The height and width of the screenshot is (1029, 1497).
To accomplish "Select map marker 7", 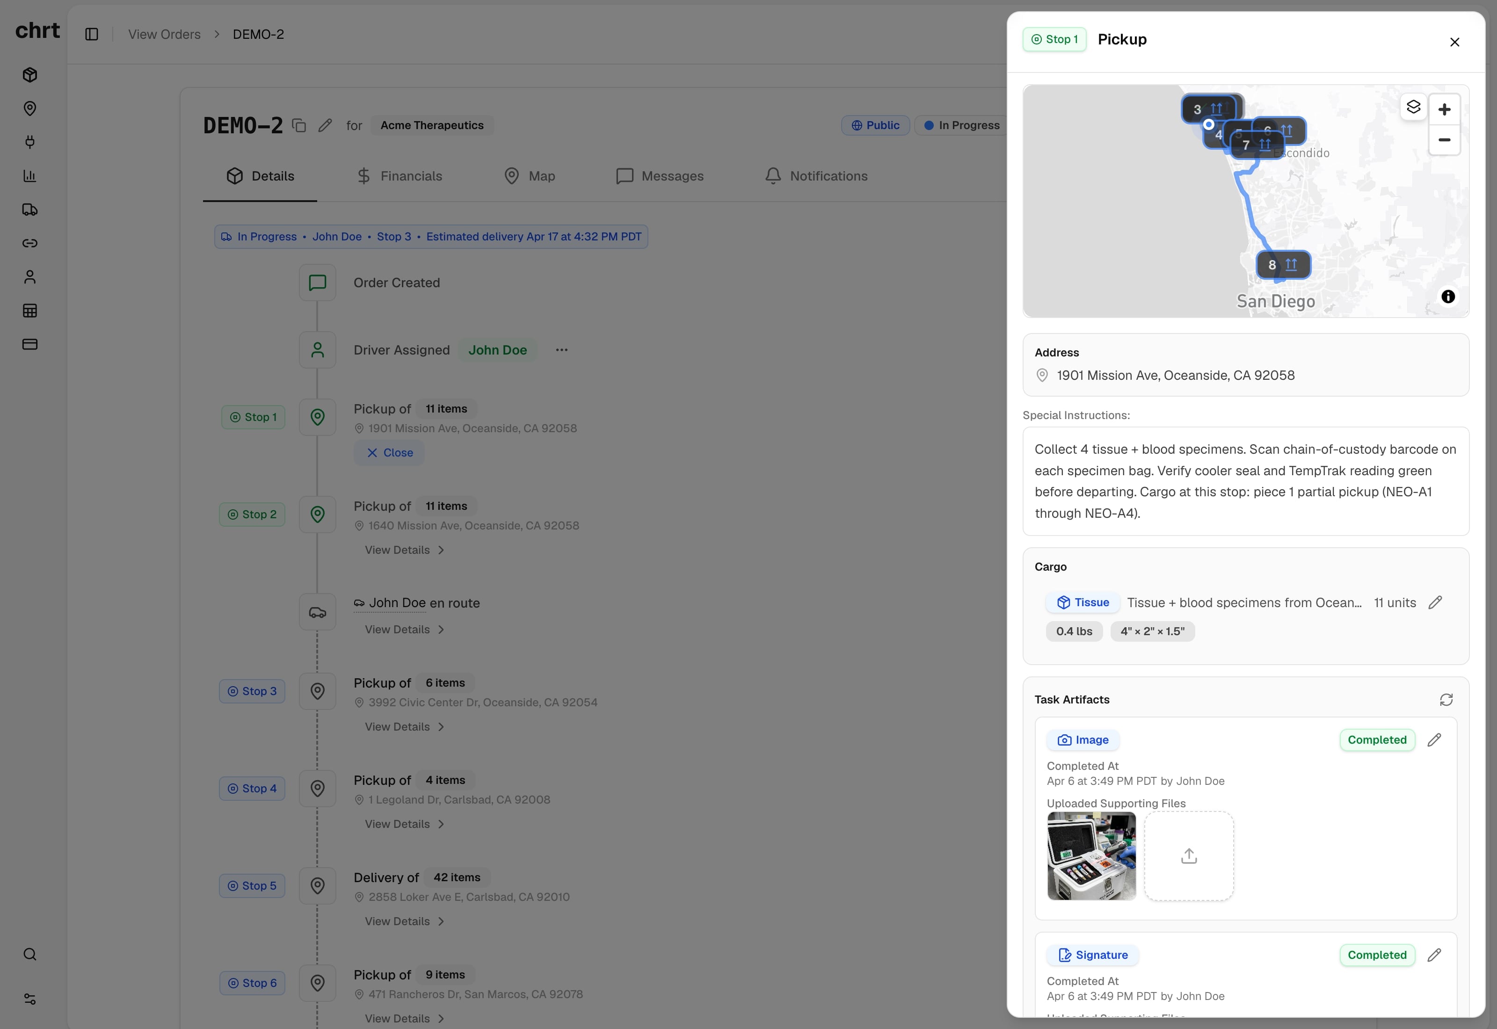I will pos(1257,145).
